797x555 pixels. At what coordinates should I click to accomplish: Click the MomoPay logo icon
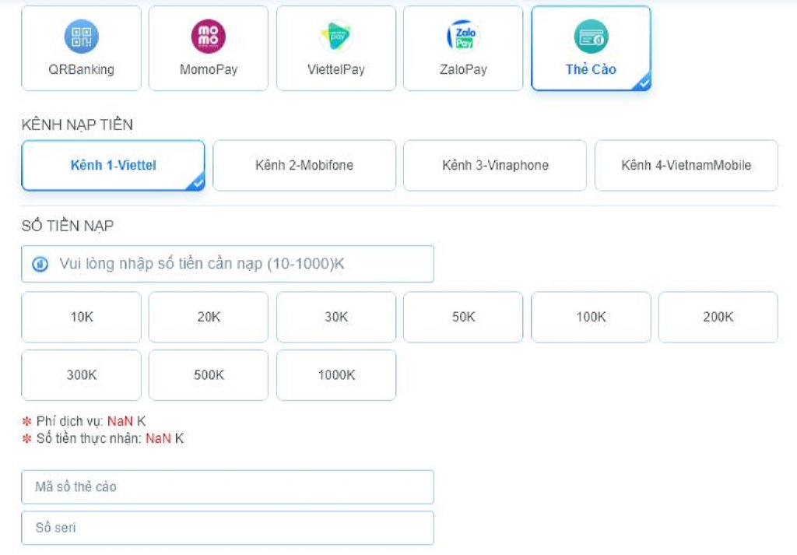[209, 37]
